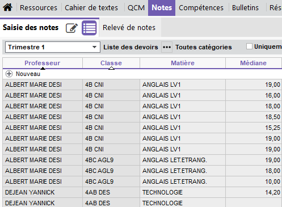The image size is (282, 207).
Task: Select the row with median 14,20
Action: pyautogui.click(x=142, y=192)
